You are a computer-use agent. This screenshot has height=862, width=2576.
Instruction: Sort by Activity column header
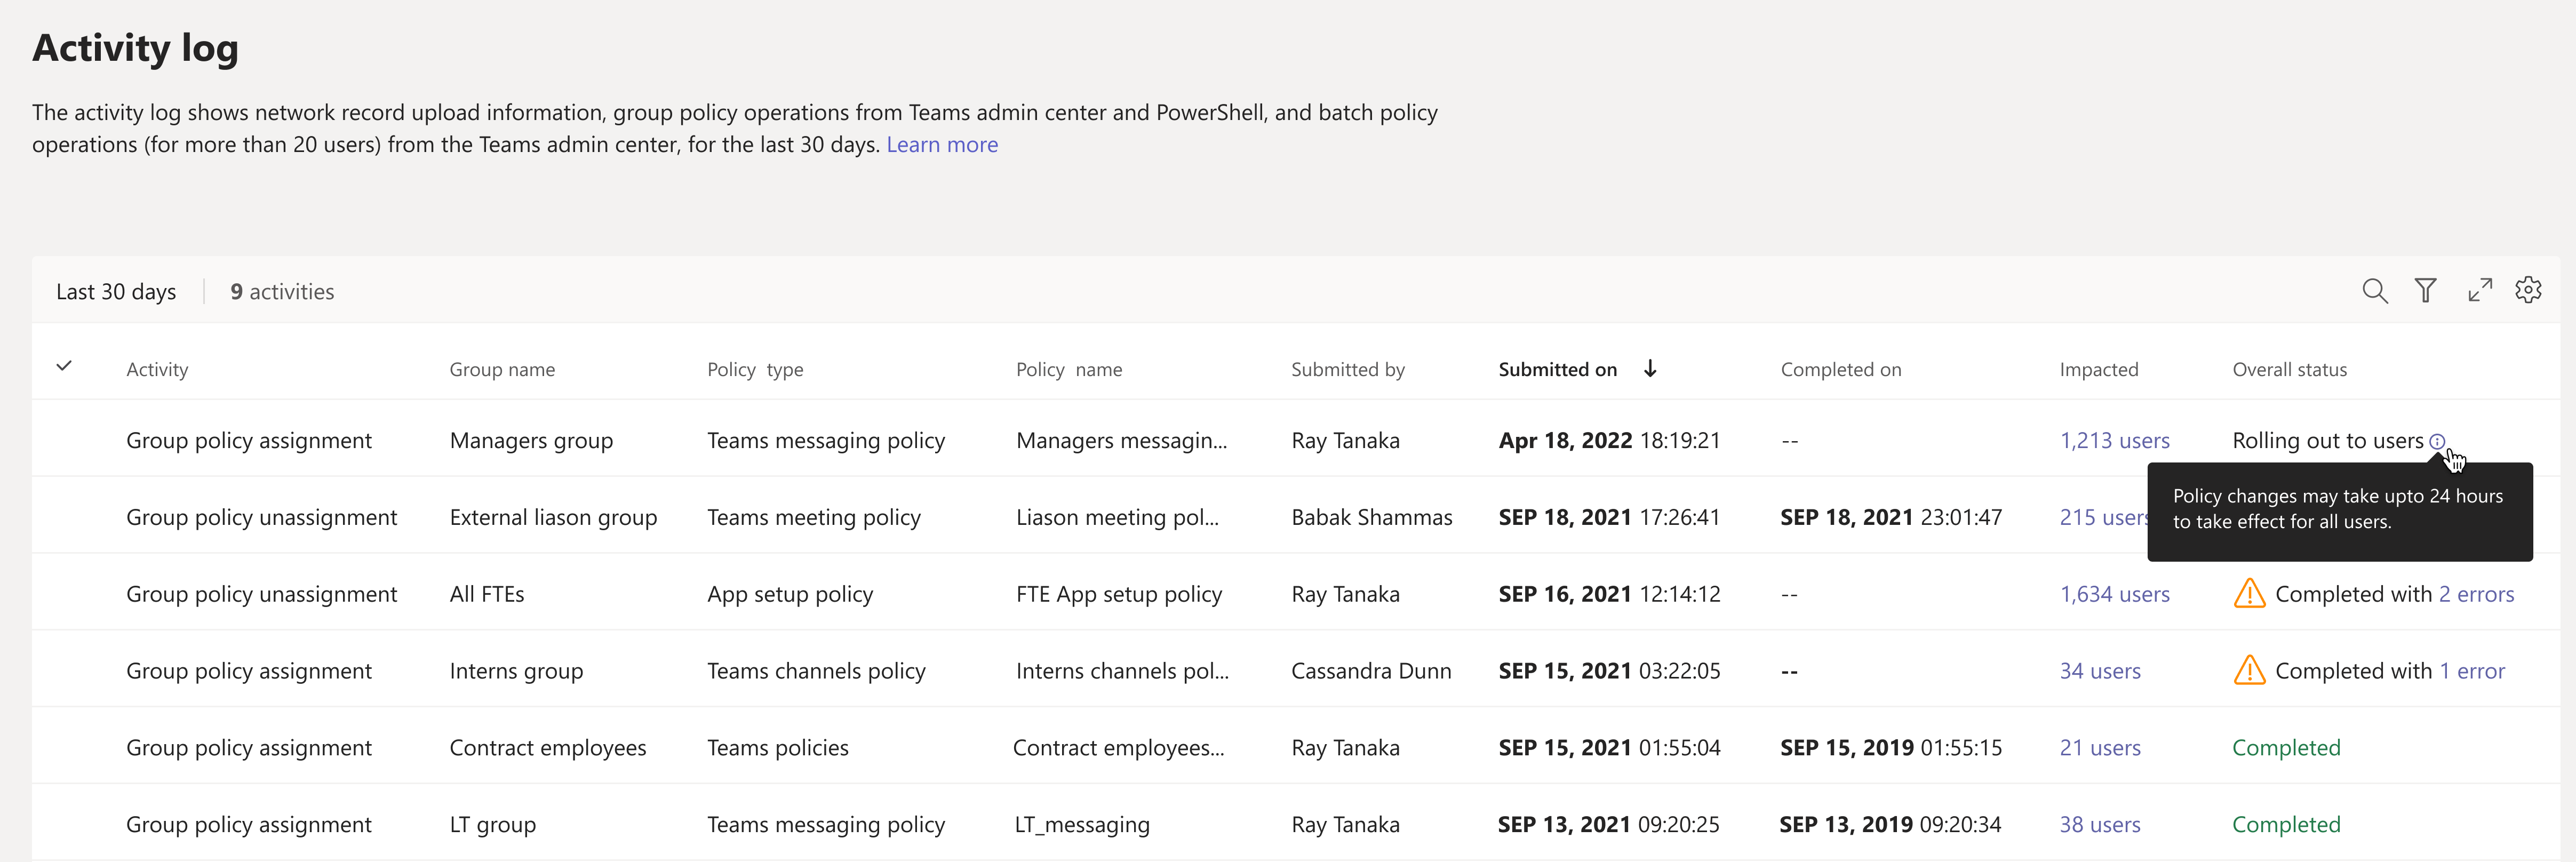157,370
